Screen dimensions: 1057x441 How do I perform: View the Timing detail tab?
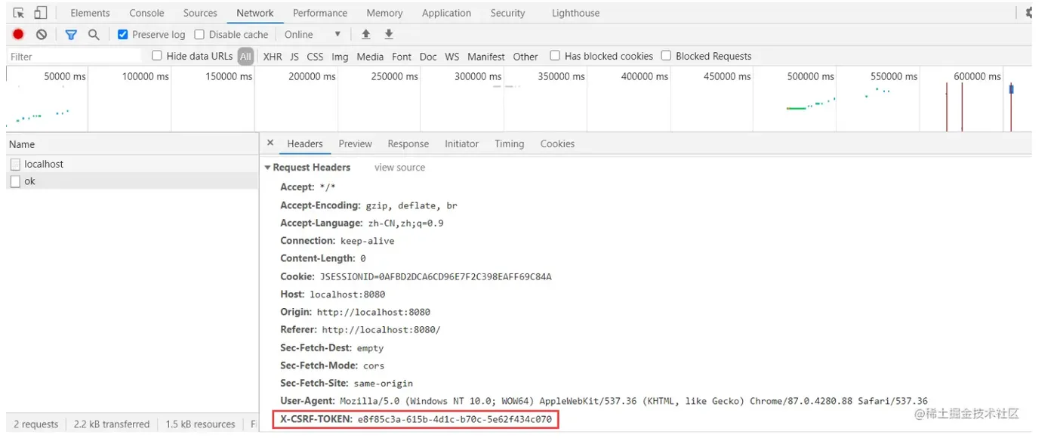510,144
